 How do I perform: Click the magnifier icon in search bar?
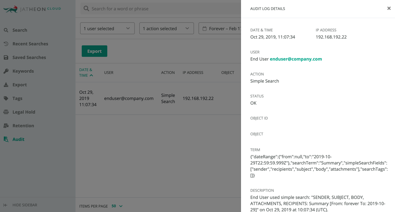coord(86,8)
